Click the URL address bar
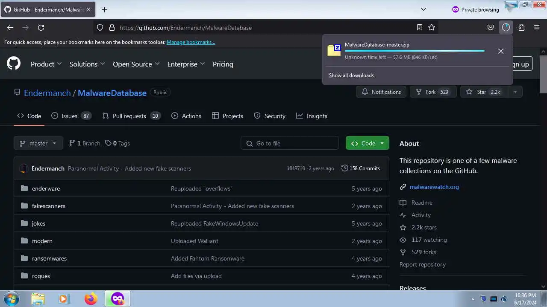Viewport: 547px width, 307px height. click(265, 27)
